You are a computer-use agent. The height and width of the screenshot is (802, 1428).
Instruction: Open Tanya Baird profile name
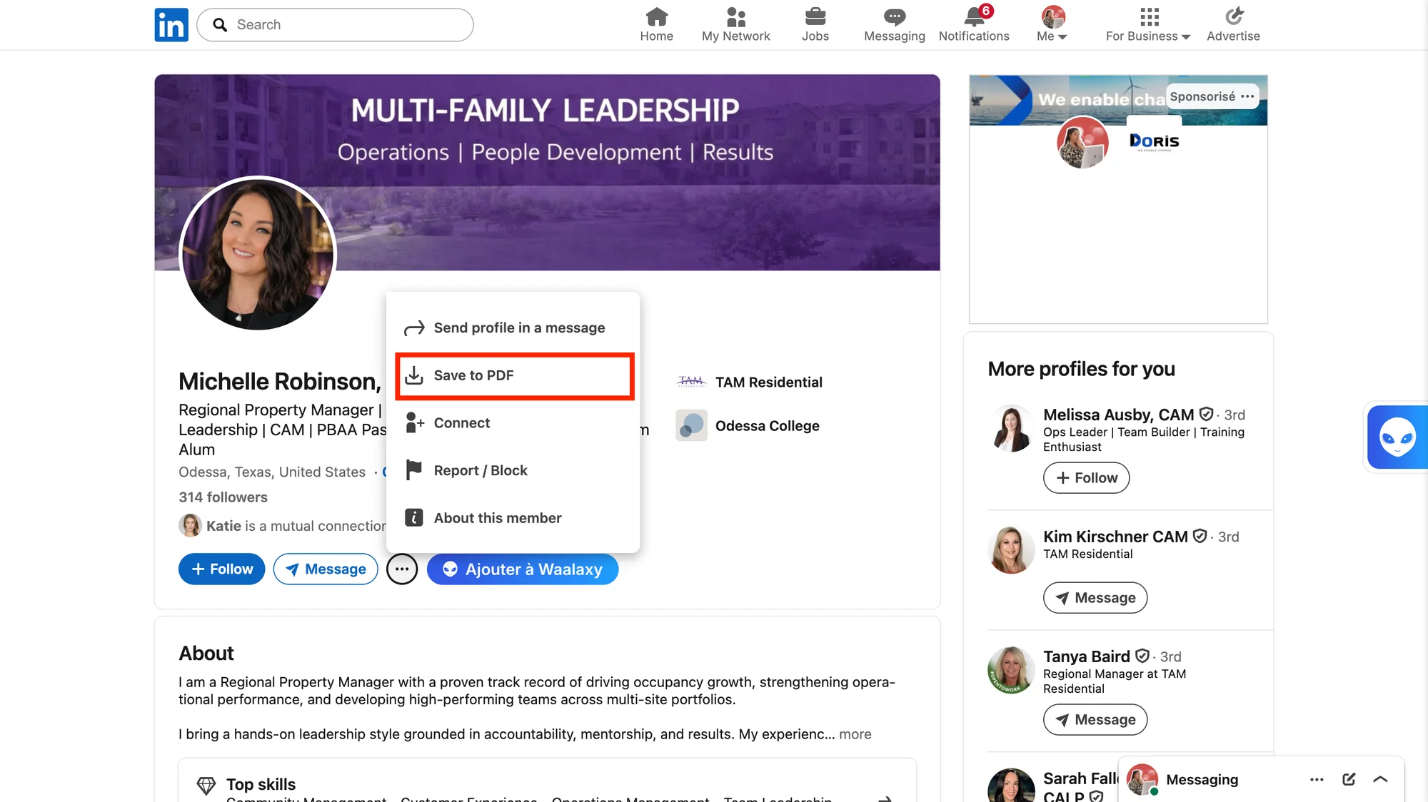(x=1086, y=656)
